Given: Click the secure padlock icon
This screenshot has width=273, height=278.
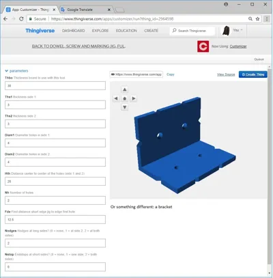Looking at the screenshot, I should [30, 19].
